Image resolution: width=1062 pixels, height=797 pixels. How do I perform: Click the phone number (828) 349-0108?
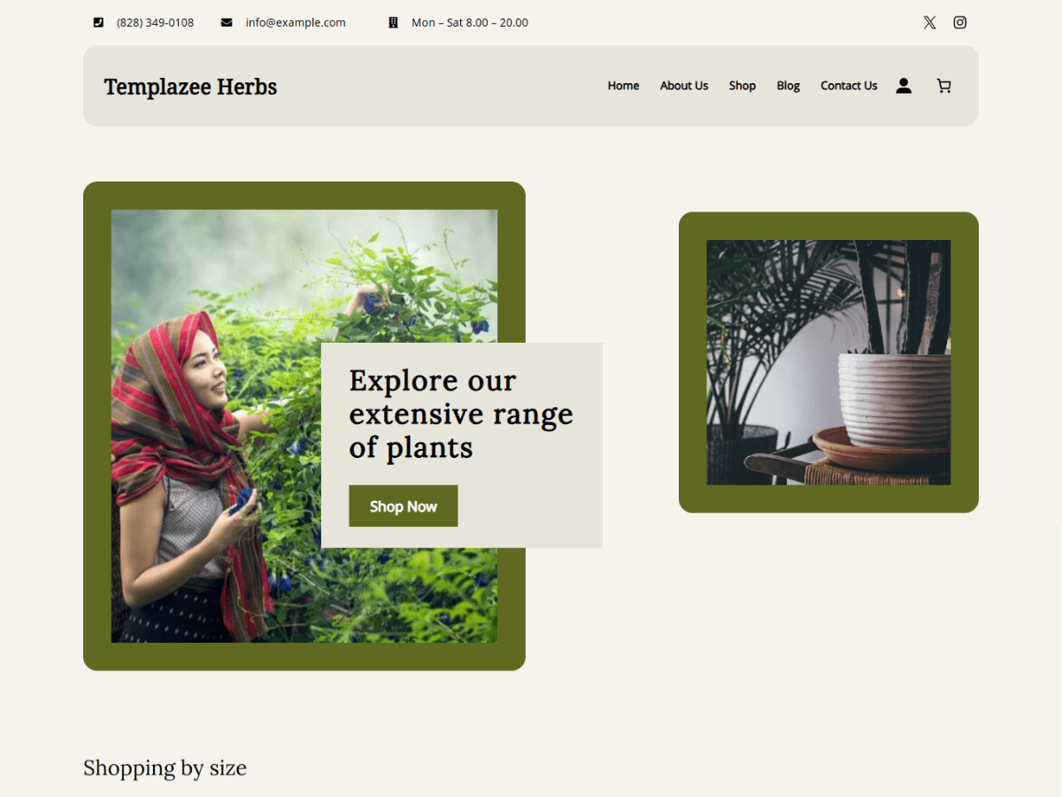pos(155,23)
